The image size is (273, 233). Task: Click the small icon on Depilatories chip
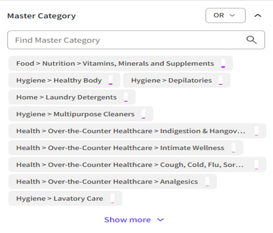[x=221, y=81]
